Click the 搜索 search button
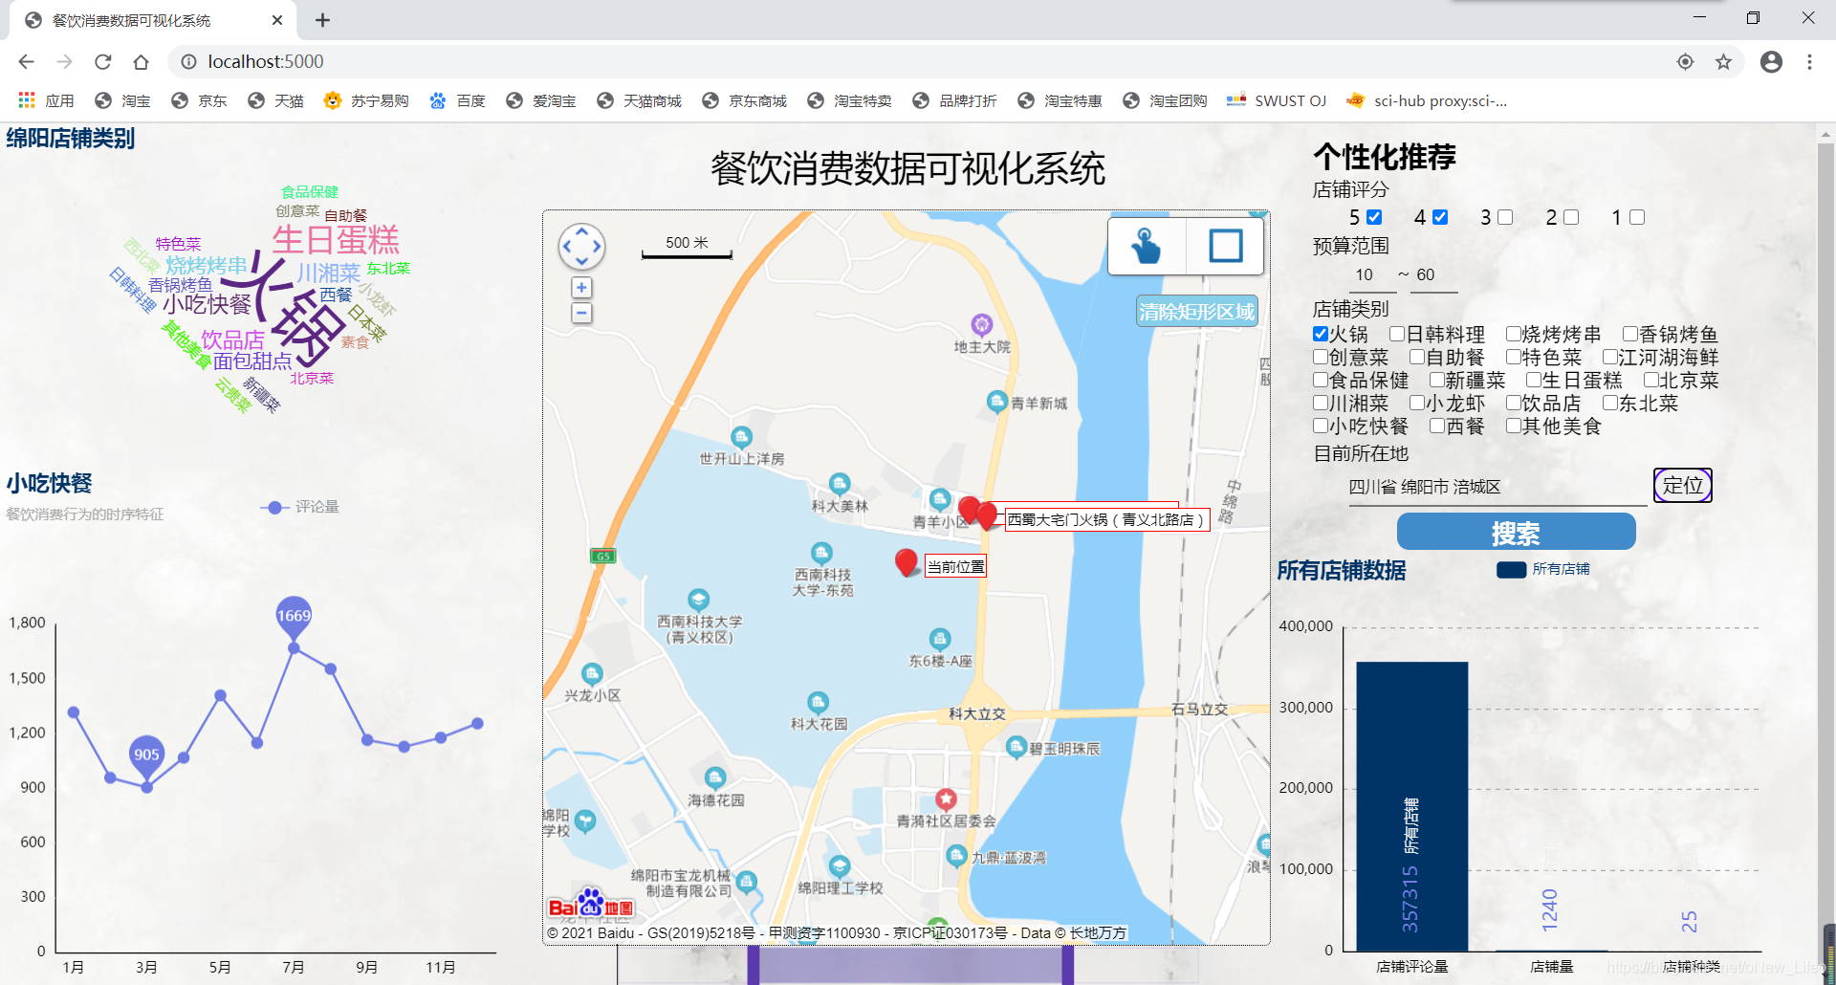This screenshot has width=1836, height=985. pyautogui.click(x=1516, y=532)
